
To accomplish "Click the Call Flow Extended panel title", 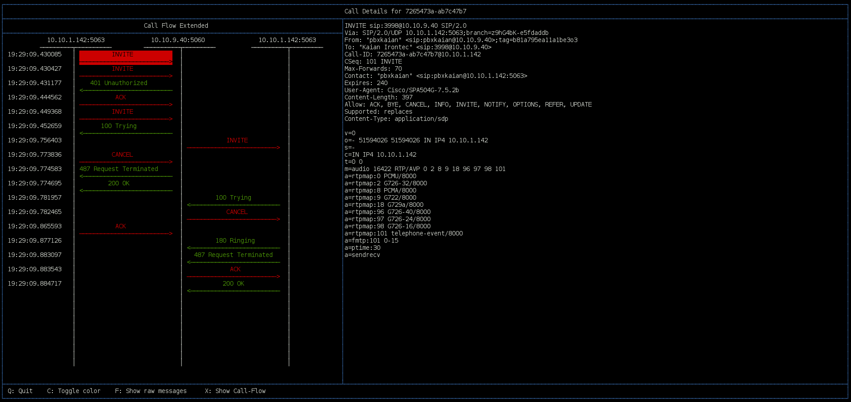I will click(176, 26).
